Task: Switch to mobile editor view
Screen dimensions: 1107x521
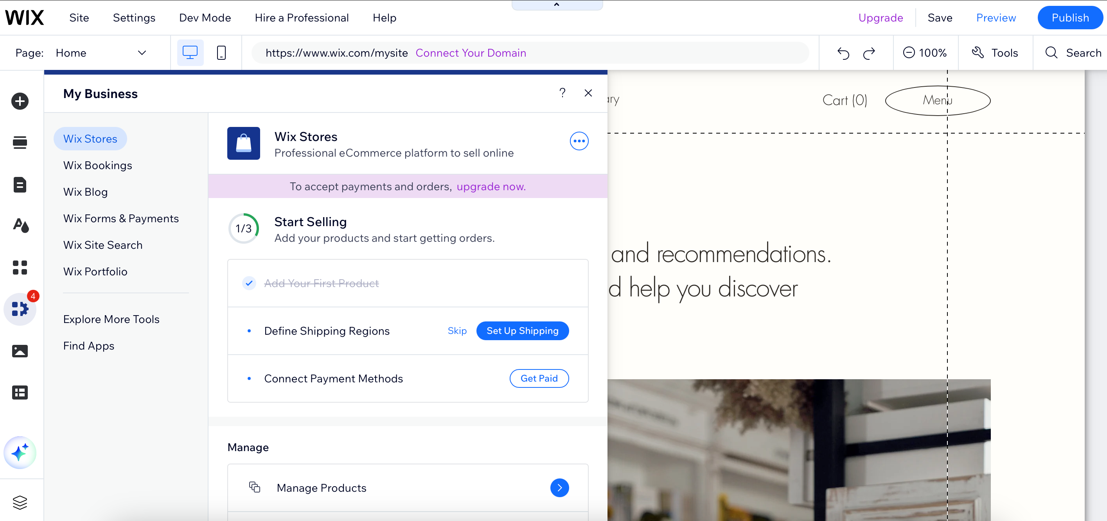Action: [x=221, y=53]
